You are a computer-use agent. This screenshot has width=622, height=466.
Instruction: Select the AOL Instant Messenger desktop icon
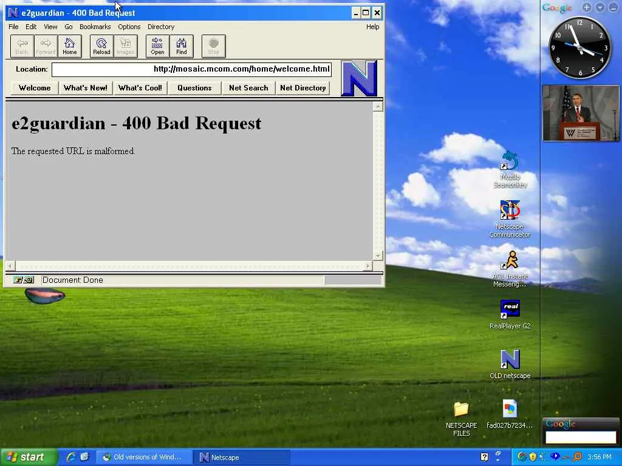[510, 269]
